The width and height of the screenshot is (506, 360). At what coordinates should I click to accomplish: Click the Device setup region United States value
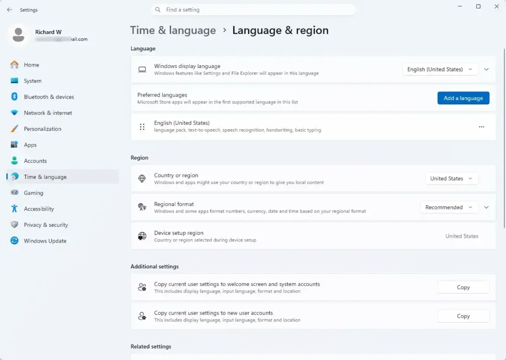(x=462, y=236)
